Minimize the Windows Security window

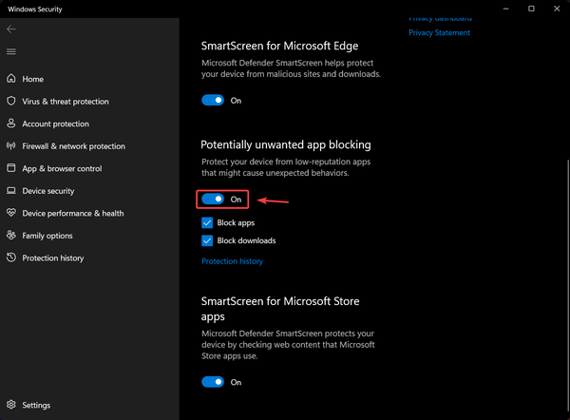[505, 9]
